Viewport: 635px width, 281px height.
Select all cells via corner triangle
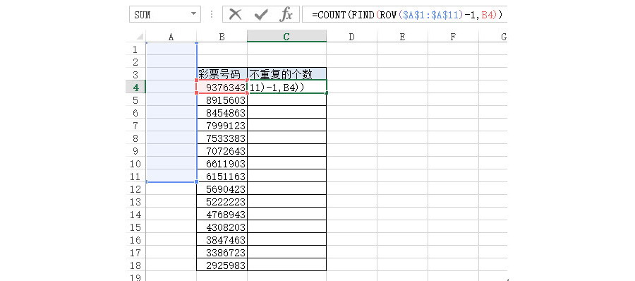click(139, 37)
